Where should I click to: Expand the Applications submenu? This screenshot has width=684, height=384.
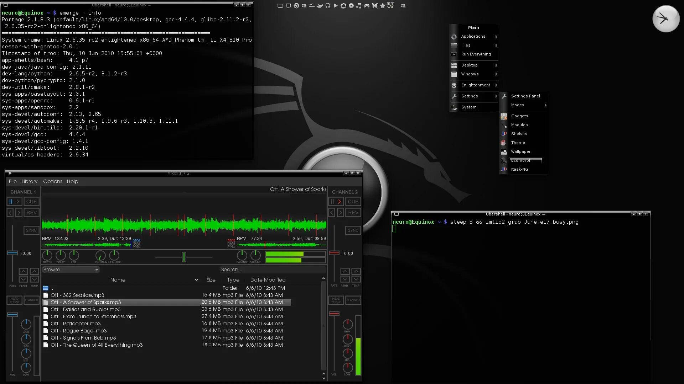point(474,36)
